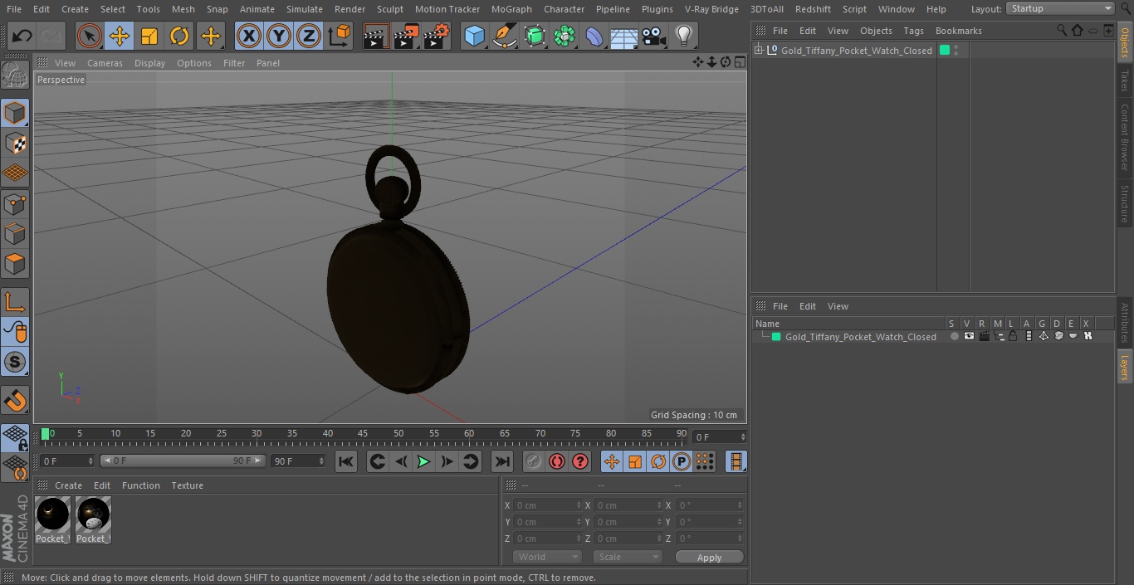Open viewport Cameras menu
Image resolution: width=1134 pixels, height=585 pixels.
tap(105, 63)
